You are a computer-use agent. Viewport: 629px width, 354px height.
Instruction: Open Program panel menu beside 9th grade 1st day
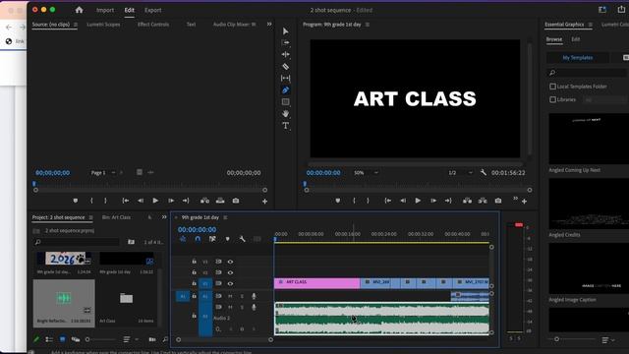pos(368,25)
